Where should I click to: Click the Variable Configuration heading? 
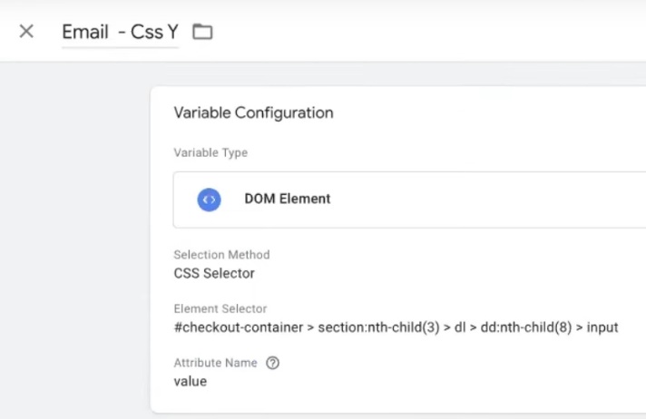tap(253, 113)
